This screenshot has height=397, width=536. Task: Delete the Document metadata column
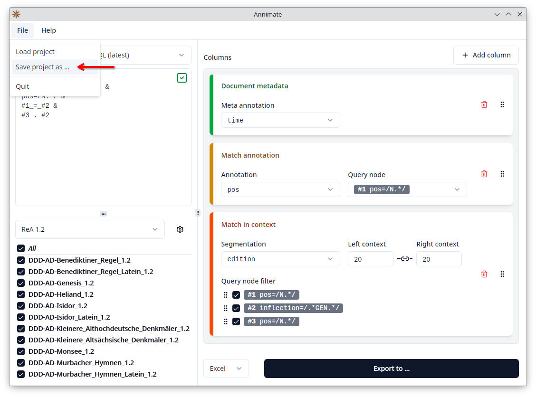click(x=484, y=104)
